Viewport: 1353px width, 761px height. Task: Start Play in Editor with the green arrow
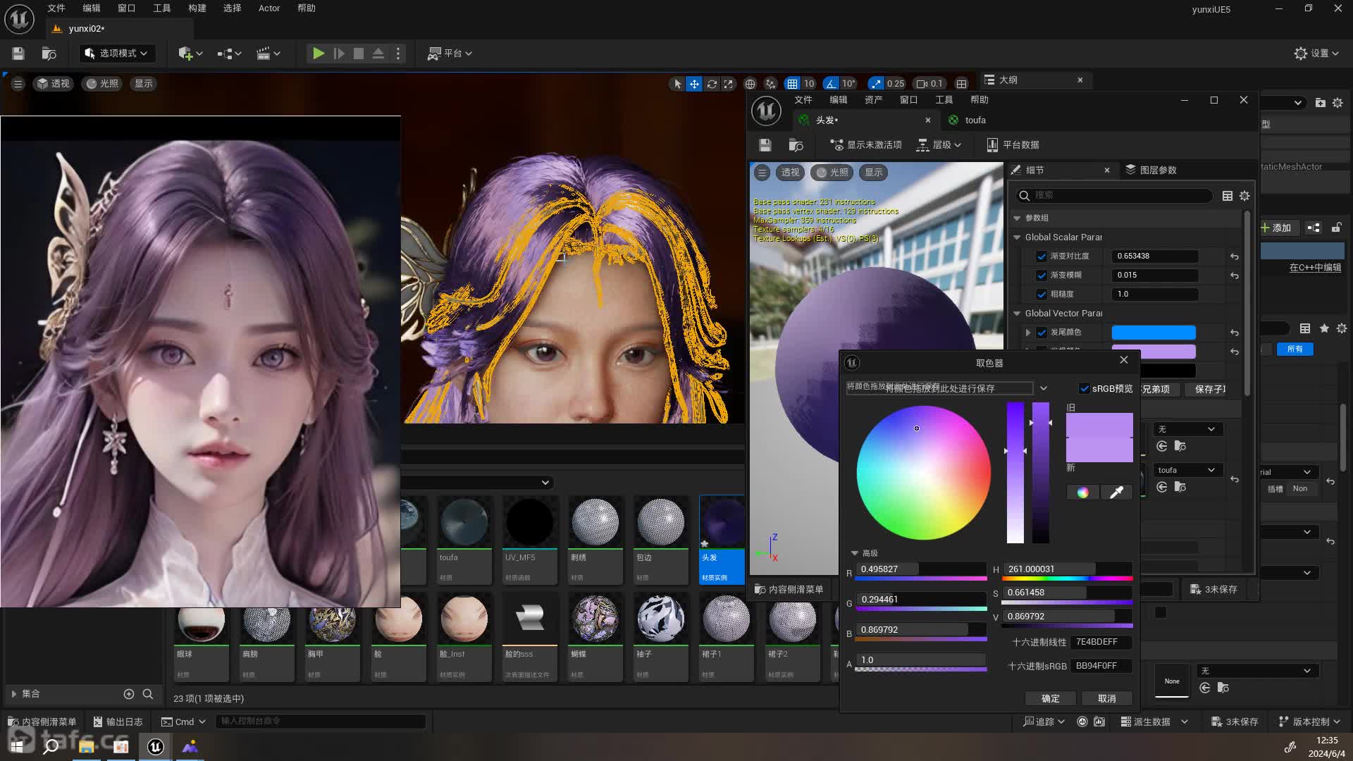coord(319,54)
